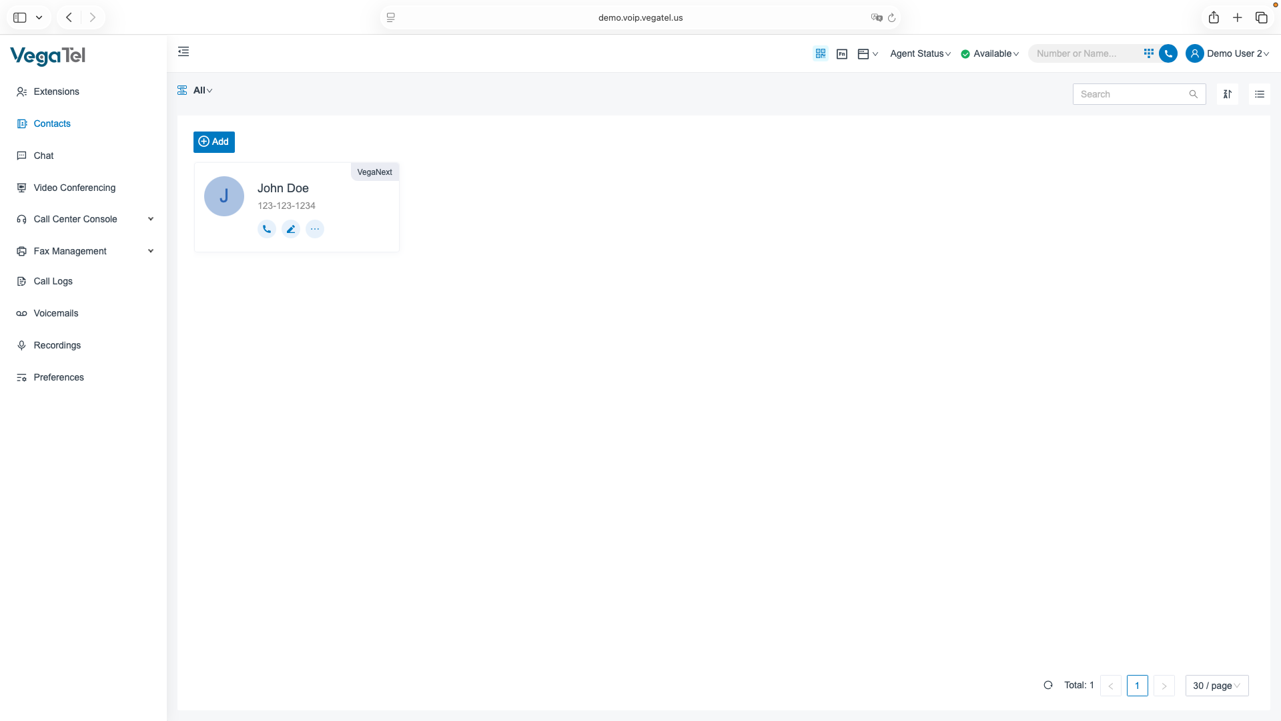The image size is (1281, 721).
Task: Refresh the contacts list
Action: tap(1048, 685)
